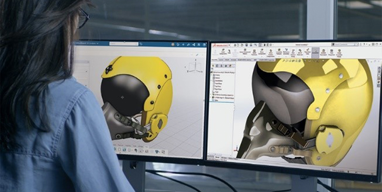382x192 pixels.
Task: Click the Bill of Materials icon
Action: [x=300, y=52]
